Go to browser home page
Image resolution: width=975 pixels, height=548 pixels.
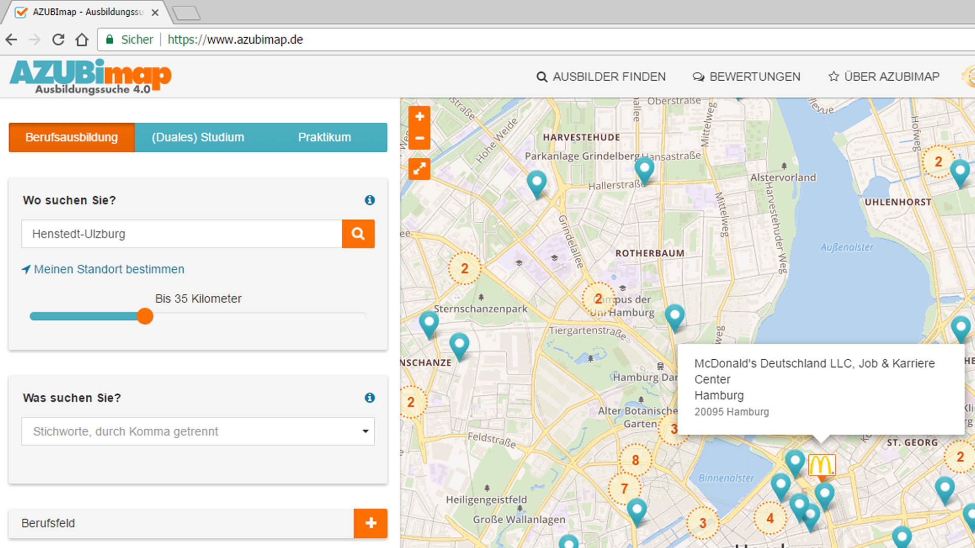82,40
